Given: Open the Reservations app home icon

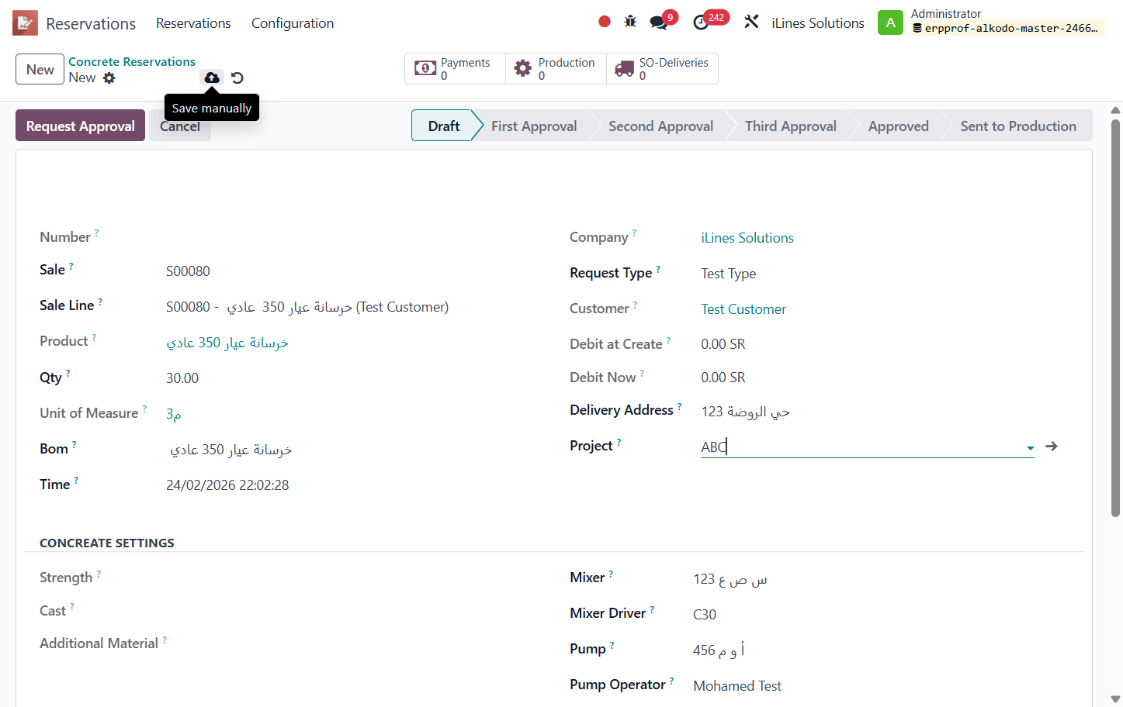Looking at the screenshot, I should (x=25, y=23).
